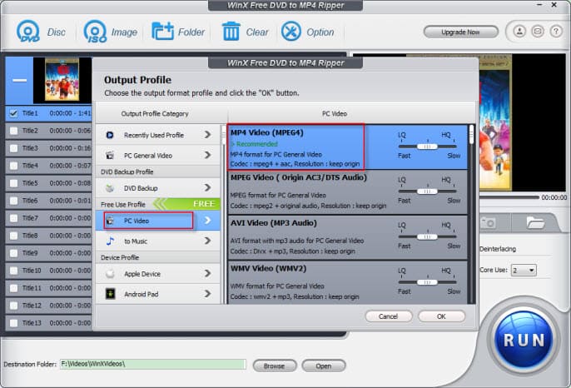Open help question mark icon
This screenshot has width=571, height=388.
pyautogui.click(x=556, y=32)
